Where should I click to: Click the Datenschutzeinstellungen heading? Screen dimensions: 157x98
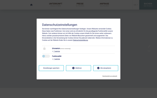tap(60, 25)
